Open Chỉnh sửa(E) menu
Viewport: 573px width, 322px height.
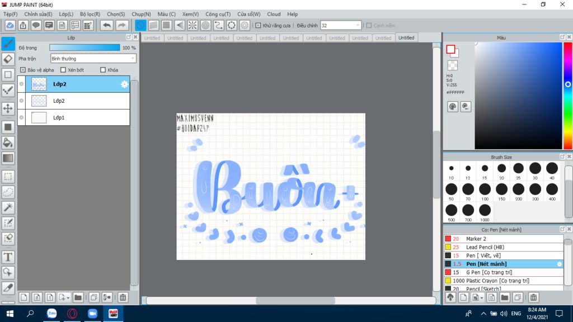[x=38, y=14]
